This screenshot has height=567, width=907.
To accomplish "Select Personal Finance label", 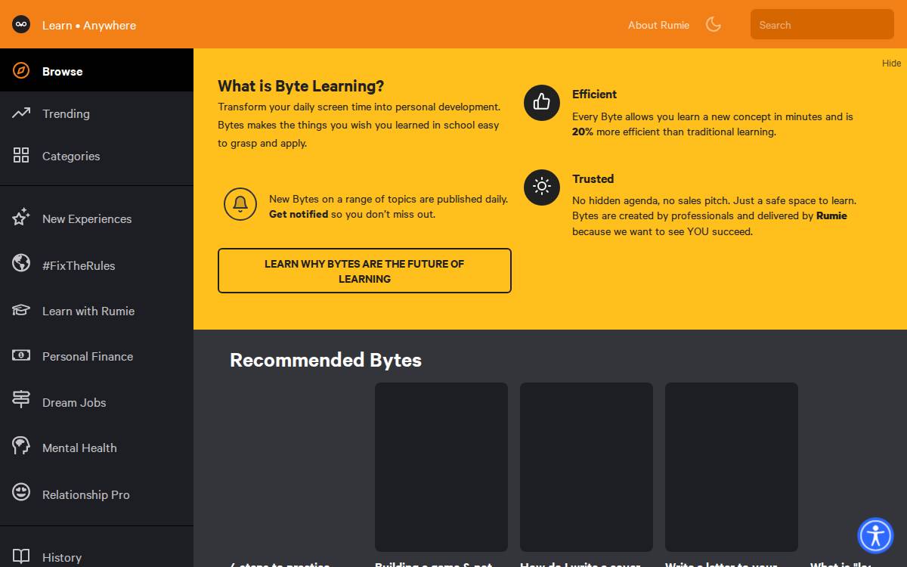I will [88, 357].
